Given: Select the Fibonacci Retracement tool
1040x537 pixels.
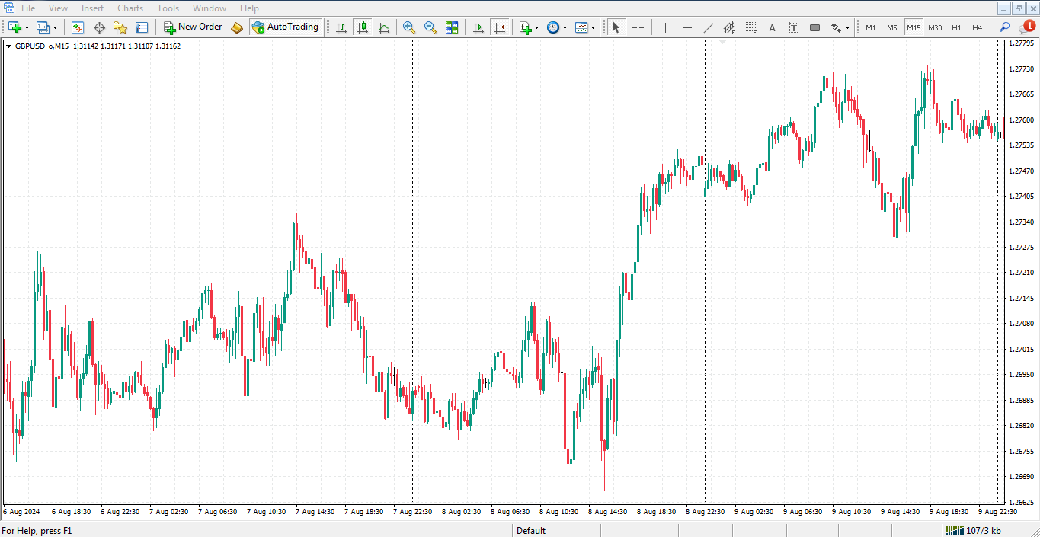Looking at the screenshot, I should click(x=751, y=27).
